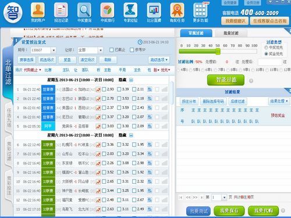Click the 我要提建议 button
Image resolution: width=291 pixels, height=218 pixels.
235,21
